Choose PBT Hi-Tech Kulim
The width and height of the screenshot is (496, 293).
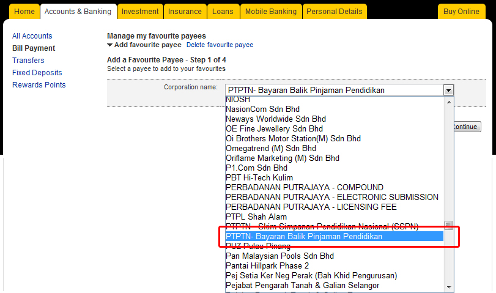(335, 178)
